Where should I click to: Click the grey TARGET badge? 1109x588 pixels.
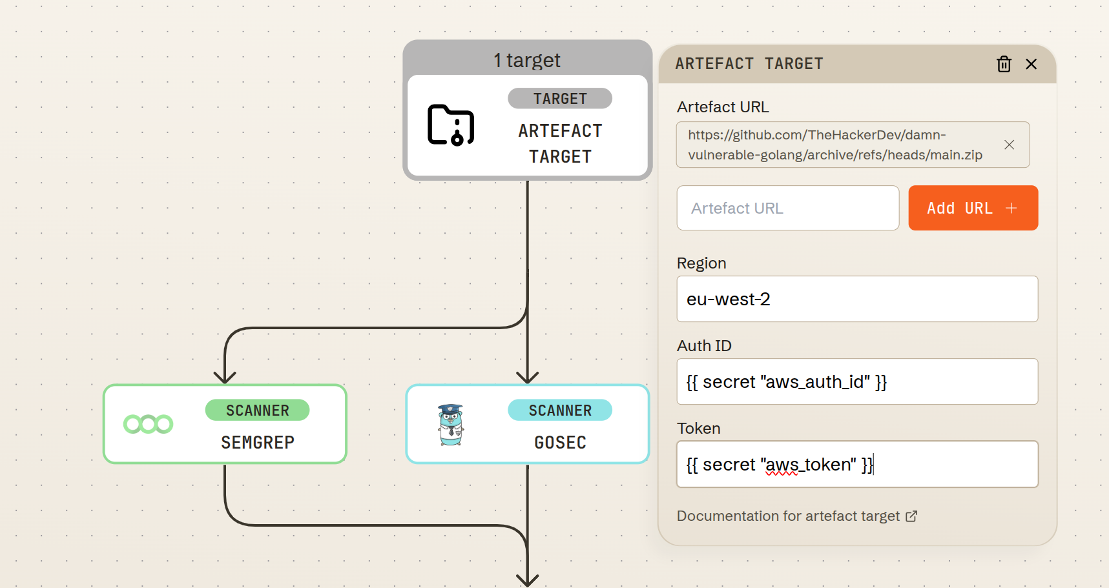[560, 99]
